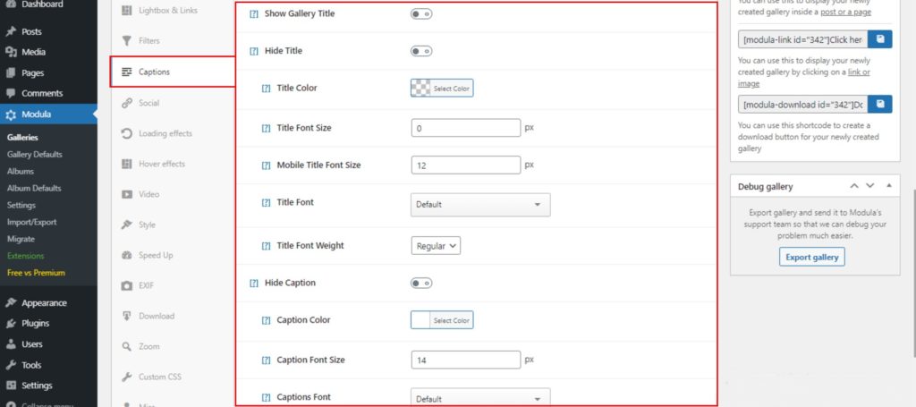Click the copy icon beside modula-link shortcode

[880, 40]
